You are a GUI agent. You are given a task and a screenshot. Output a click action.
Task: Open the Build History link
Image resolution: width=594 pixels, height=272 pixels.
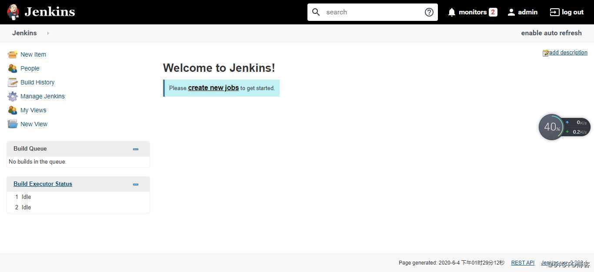pyautogui.click(x=37, y=82)
